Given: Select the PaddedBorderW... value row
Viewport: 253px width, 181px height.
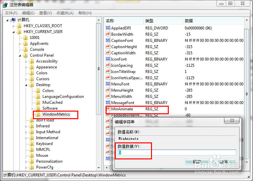Looking at the screenshot, I should [174, 115].
